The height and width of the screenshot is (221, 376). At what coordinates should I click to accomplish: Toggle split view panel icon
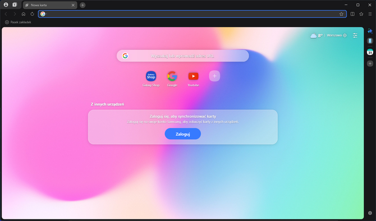click(x=352, y=14)
